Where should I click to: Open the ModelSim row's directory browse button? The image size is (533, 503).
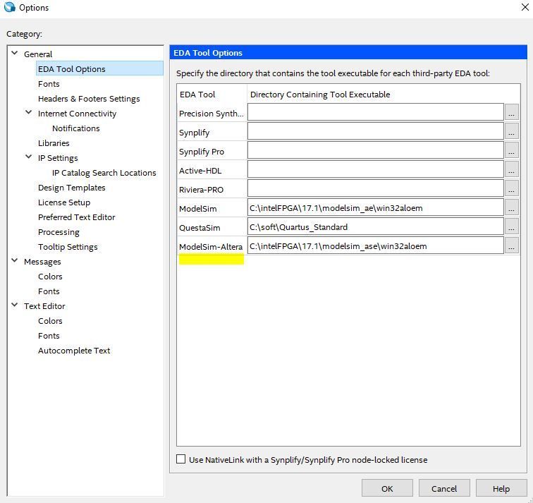512,207
